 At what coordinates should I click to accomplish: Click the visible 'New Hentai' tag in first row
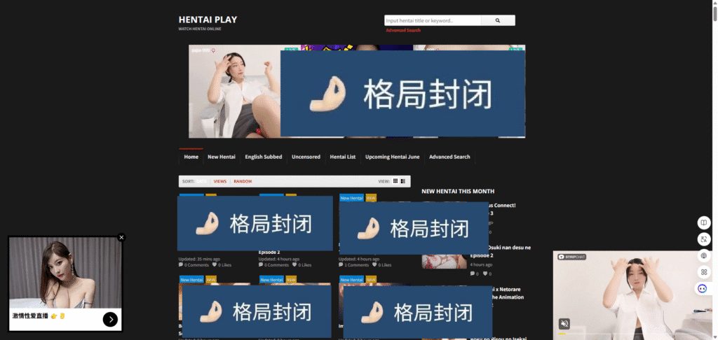click(352, 198)
